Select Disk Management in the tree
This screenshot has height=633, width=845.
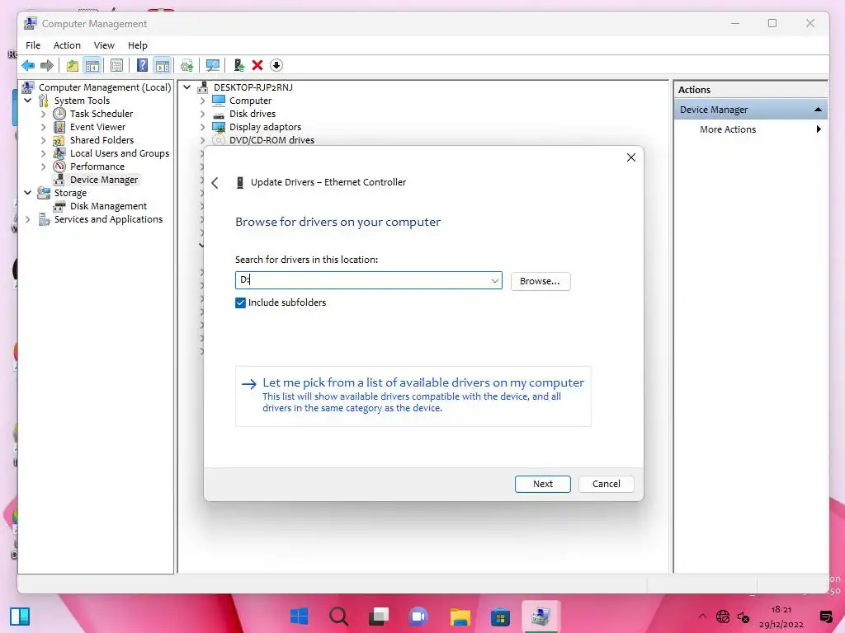[108, 206]
